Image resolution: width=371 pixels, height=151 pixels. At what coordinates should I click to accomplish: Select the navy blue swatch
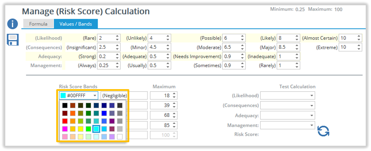104,105
